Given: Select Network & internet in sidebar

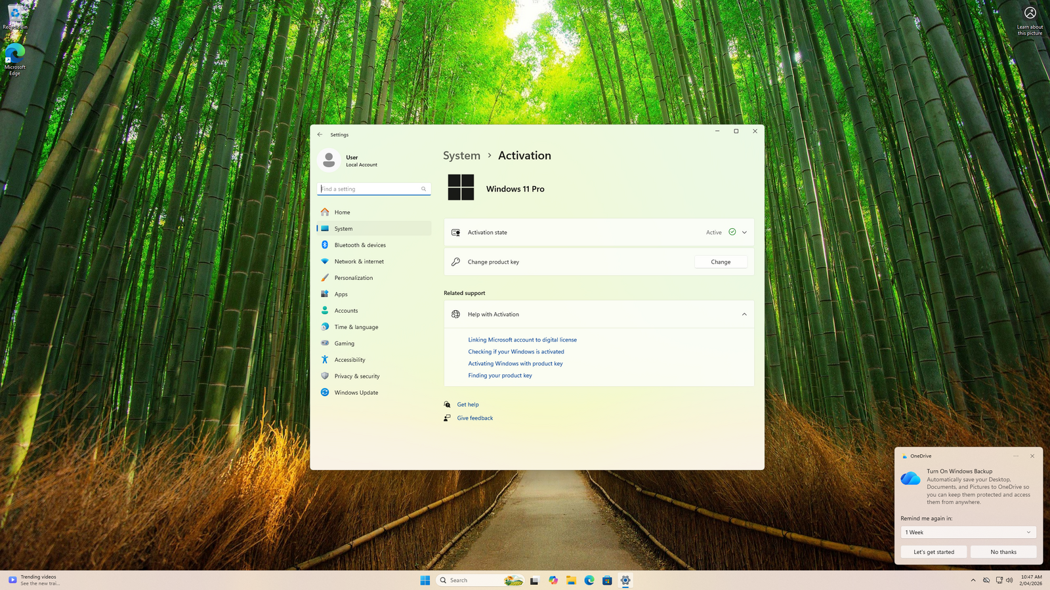Looking at the screenshot, I should pos(359,262).
